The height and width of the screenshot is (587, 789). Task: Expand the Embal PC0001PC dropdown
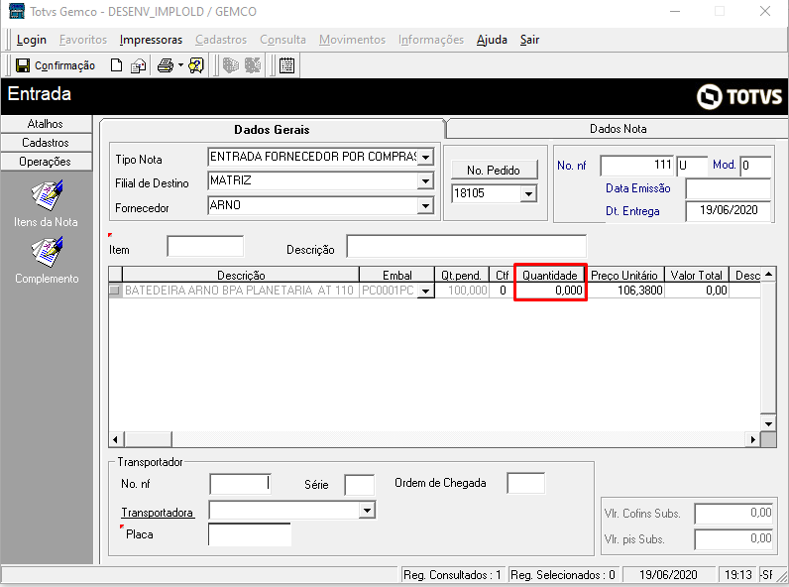[x=426, y=291]
